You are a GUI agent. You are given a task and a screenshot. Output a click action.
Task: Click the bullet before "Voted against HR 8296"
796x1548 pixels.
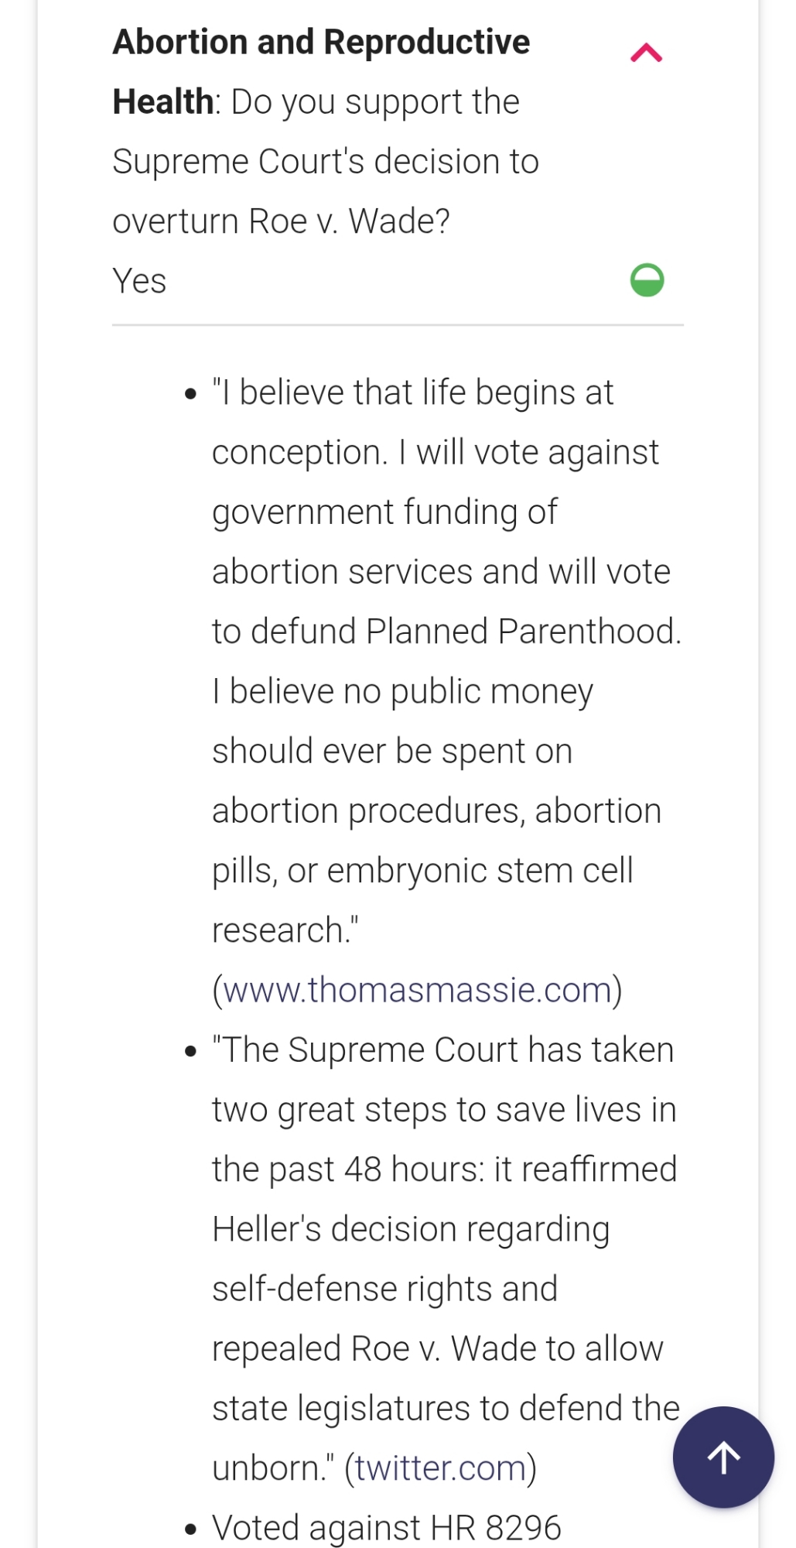[191, 1529]
